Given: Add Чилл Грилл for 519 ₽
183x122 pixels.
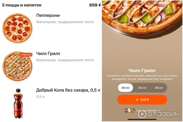Looking at the screenshot, I should (x=142, y=100).
